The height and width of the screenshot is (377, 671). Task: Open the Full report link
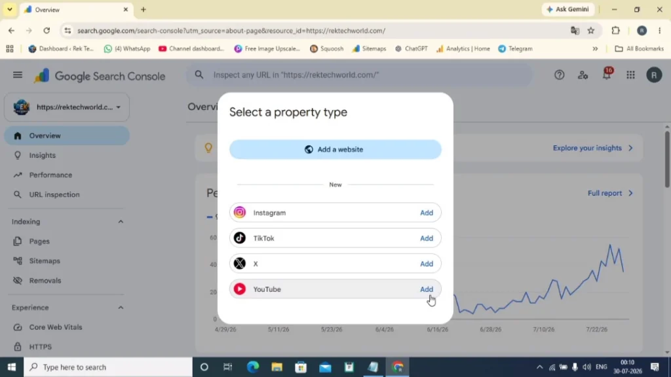tap(610, 194)
